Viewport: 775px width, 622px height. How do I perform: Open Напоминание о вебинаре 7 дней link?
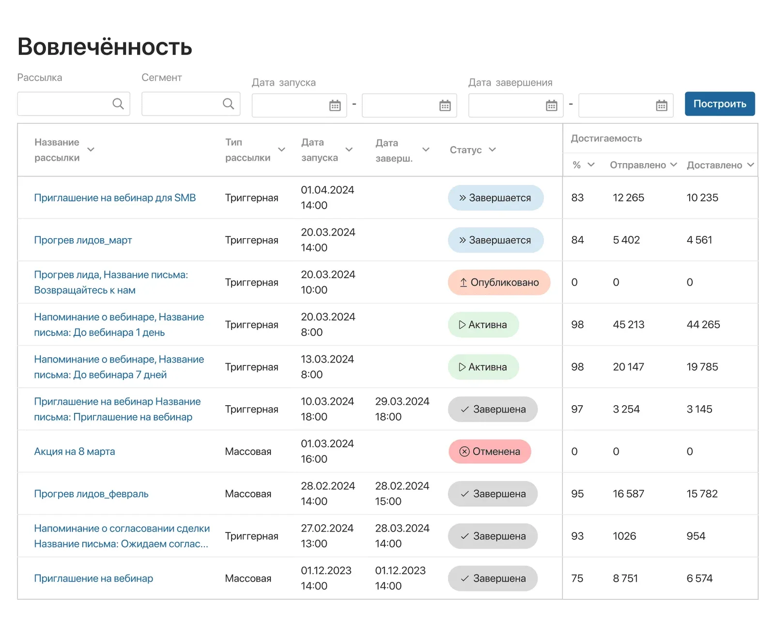(119, 367)
